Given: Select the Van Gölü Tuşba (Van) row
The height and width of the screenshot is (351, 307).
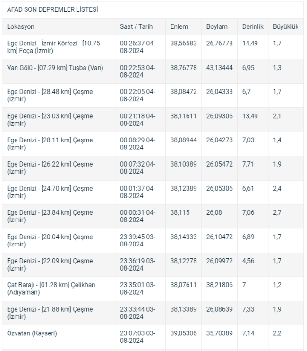Looking at the screenshot, I should tap(153, 71).
